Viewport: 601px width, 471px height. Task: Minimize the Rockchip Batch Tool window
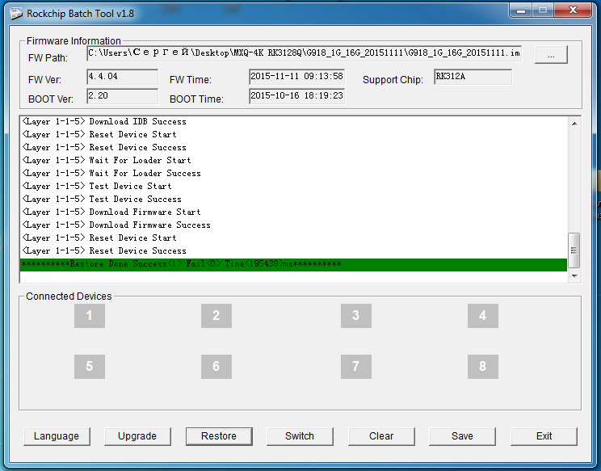[521, 11]
